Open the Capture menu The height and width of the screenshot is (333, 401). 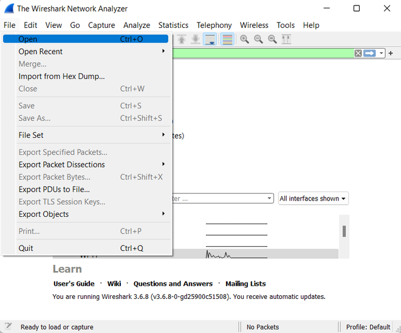click(101, 25)
